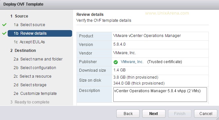The width and height of the screenshot is (219, 120).
Task: Open step 2a Select name and folder
Action: pos(38,59)
